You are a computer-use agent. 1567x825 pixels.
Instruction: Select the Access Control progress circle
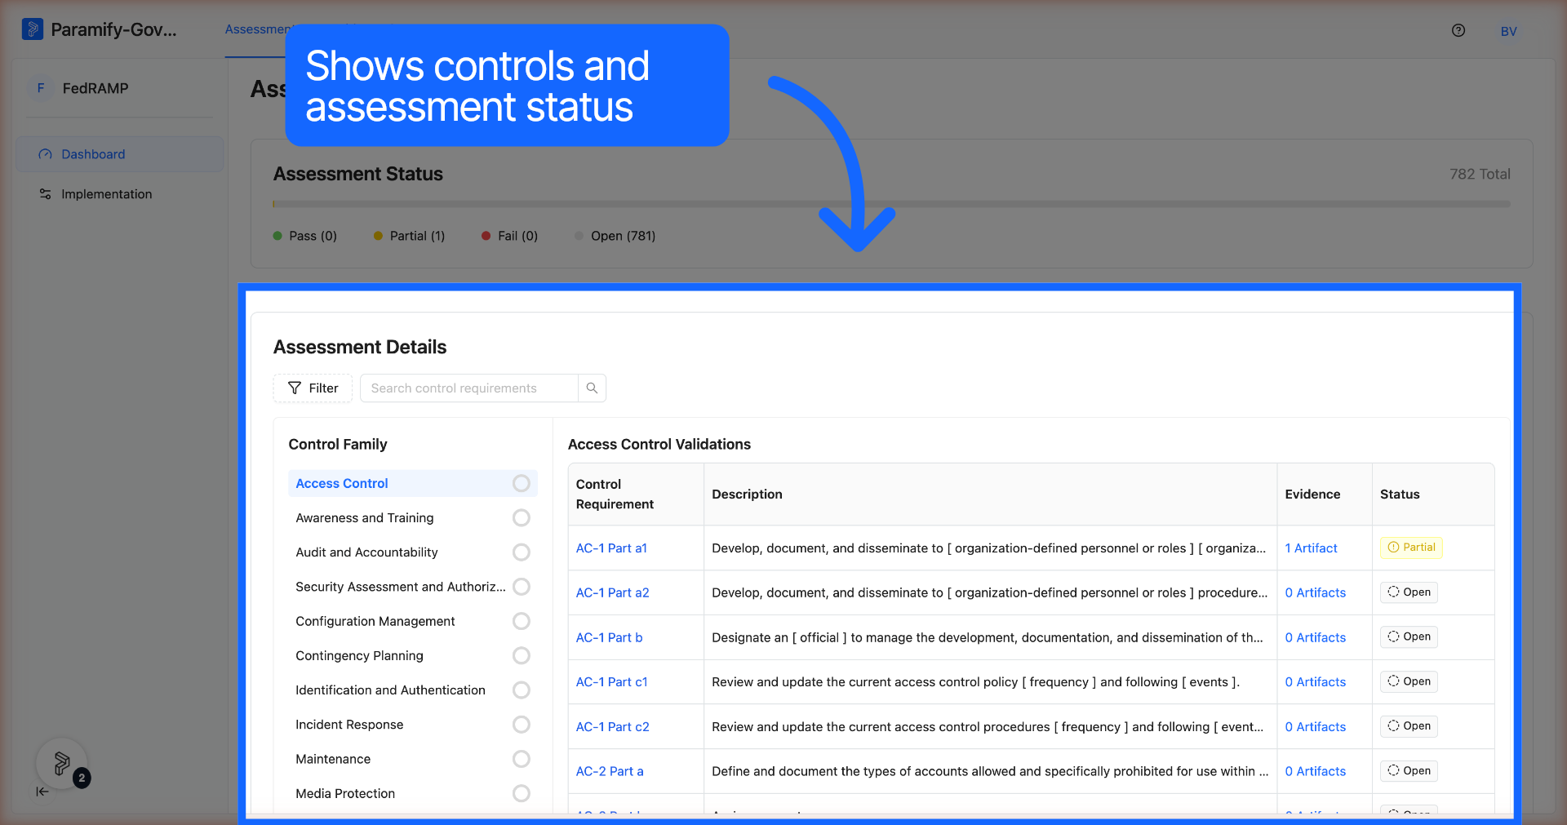pos(522,484)
